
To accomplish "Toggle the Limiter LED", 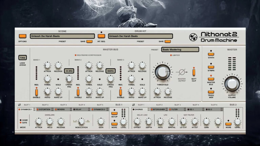I will point(171,55).
